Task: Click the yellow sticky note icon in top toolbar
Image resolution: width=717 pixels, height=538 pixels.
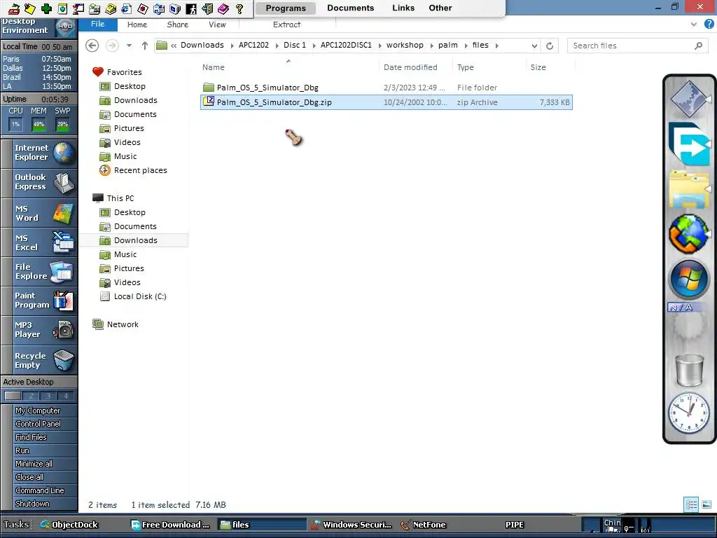Action: click(30, 8)
